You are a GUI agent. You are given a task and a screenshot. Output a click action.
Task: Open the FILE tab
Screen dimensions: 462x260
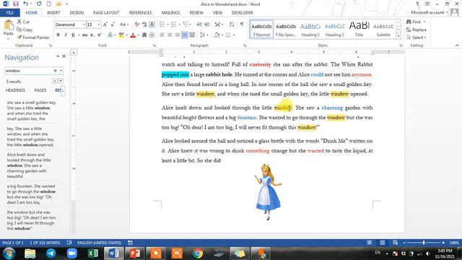[x=9, y=13]
